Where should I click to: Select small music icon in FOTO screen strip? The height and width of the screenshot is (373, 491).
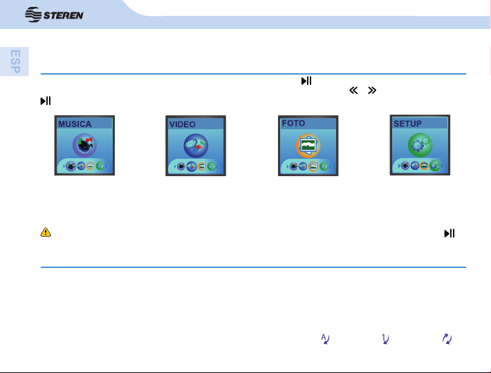pyautogui.click(x=293, y=166)
